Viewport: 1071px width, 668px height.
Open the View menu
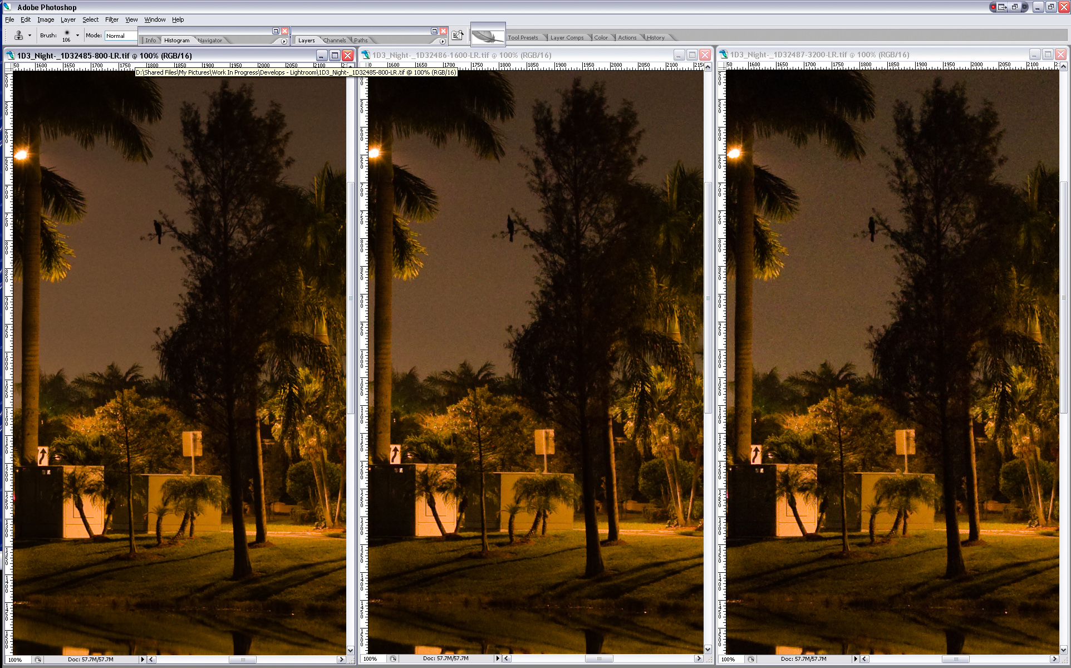point(131,19)
